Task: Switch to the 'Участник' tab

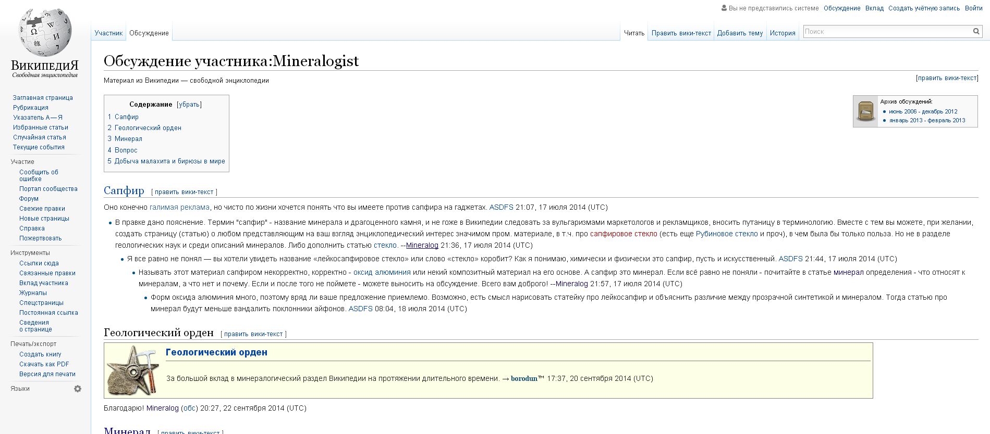Action: point(108,33)
